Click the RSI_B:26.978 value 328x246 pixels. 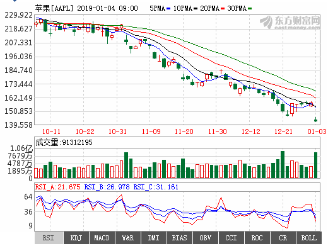107,187
